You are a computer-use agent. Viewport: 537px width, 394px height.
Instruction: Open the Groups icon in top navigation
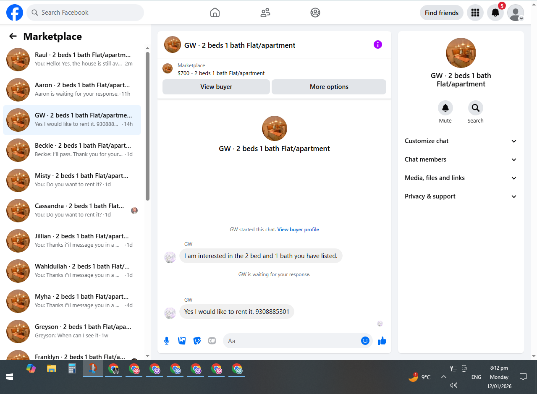[x=315, y=13]
